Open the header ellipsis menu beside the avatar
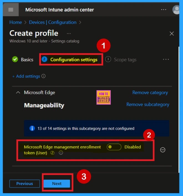Viewport: 183px width, 196px height. (x=164, y=10)
